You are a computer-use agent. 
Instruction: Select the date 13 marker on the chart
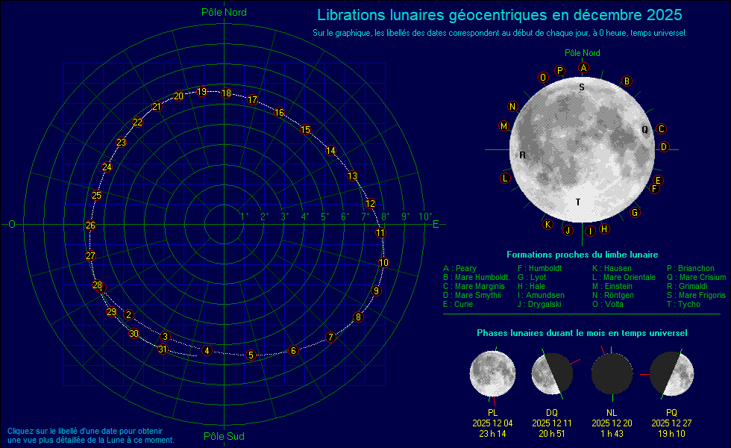[x=352, y=176]
